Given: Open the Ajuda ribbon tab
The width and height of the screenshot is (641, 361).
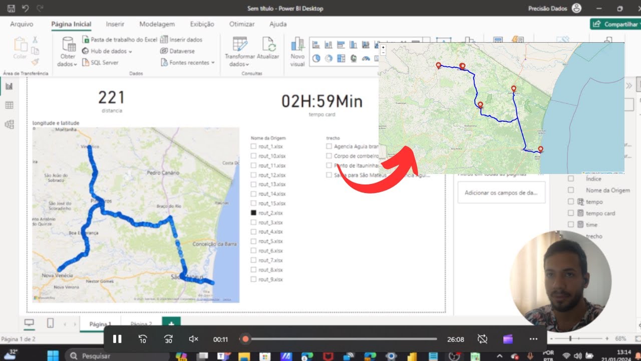Looking at the screenshot, I should click(x=278, y=24).
